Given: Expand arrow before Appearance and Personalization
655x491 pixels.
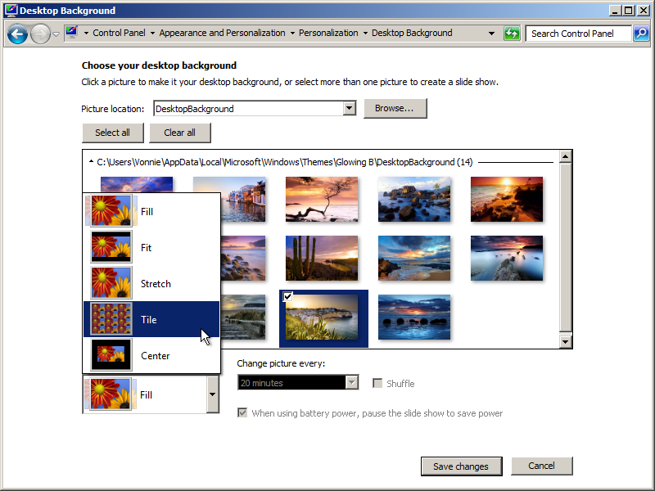Looking at the screenshot, I should pos(152,33).
